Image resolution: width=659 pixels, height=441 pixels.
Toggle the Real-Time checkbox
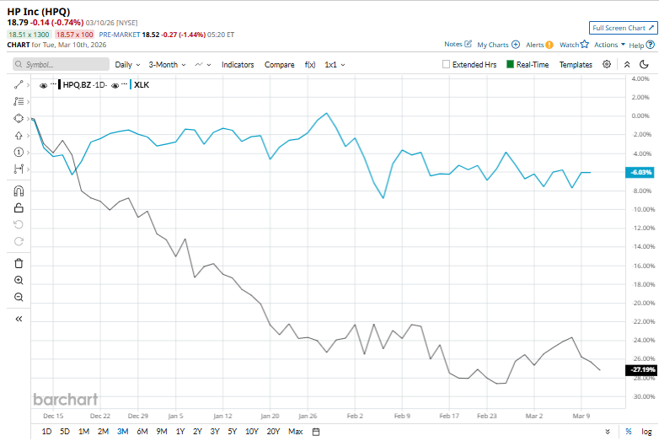510,65
